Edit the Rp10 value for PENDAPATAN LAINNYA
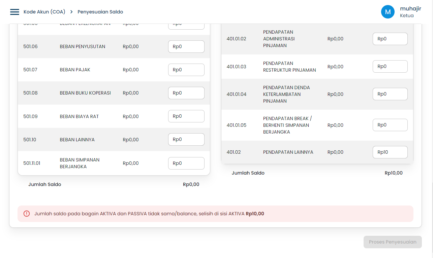Screen dimensions: 433x258 click(x=390, y=152)
